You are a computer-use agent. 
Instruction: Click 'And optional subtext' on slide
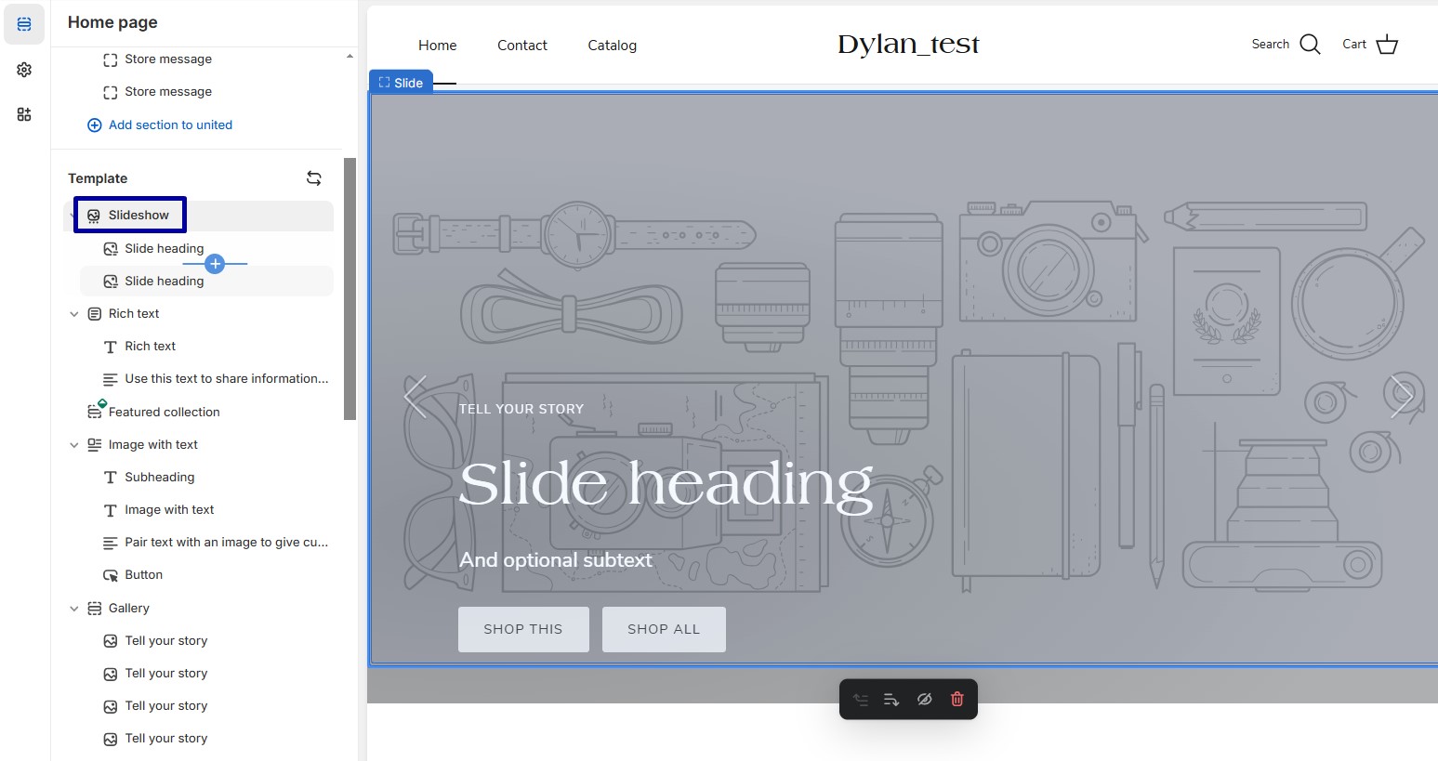(x=556, y=560)
